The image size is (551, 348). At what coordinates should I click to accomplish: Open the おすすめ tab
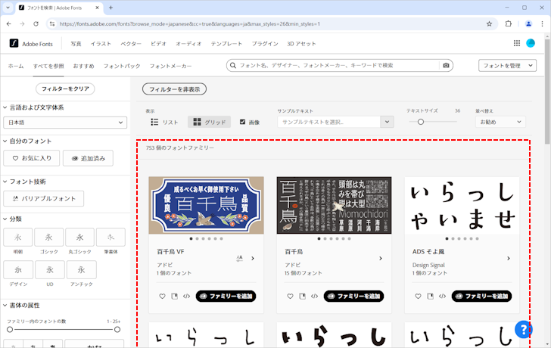(83, 66)
